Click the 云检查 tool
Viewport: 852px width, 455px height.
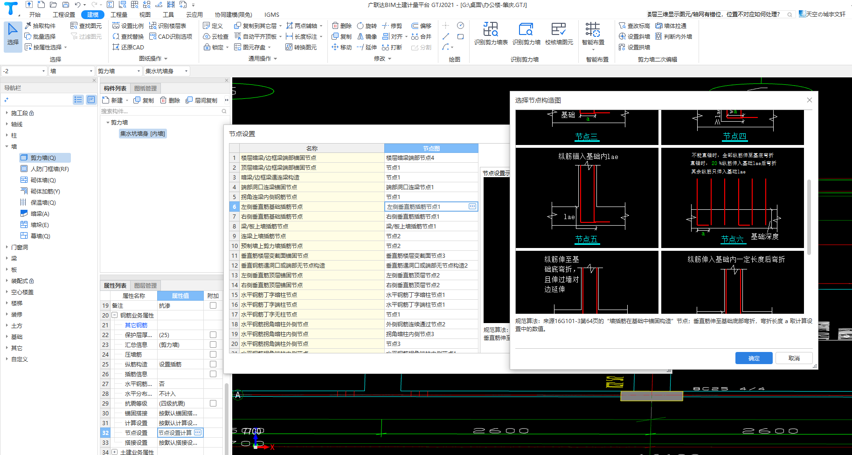tap(216, 36)
